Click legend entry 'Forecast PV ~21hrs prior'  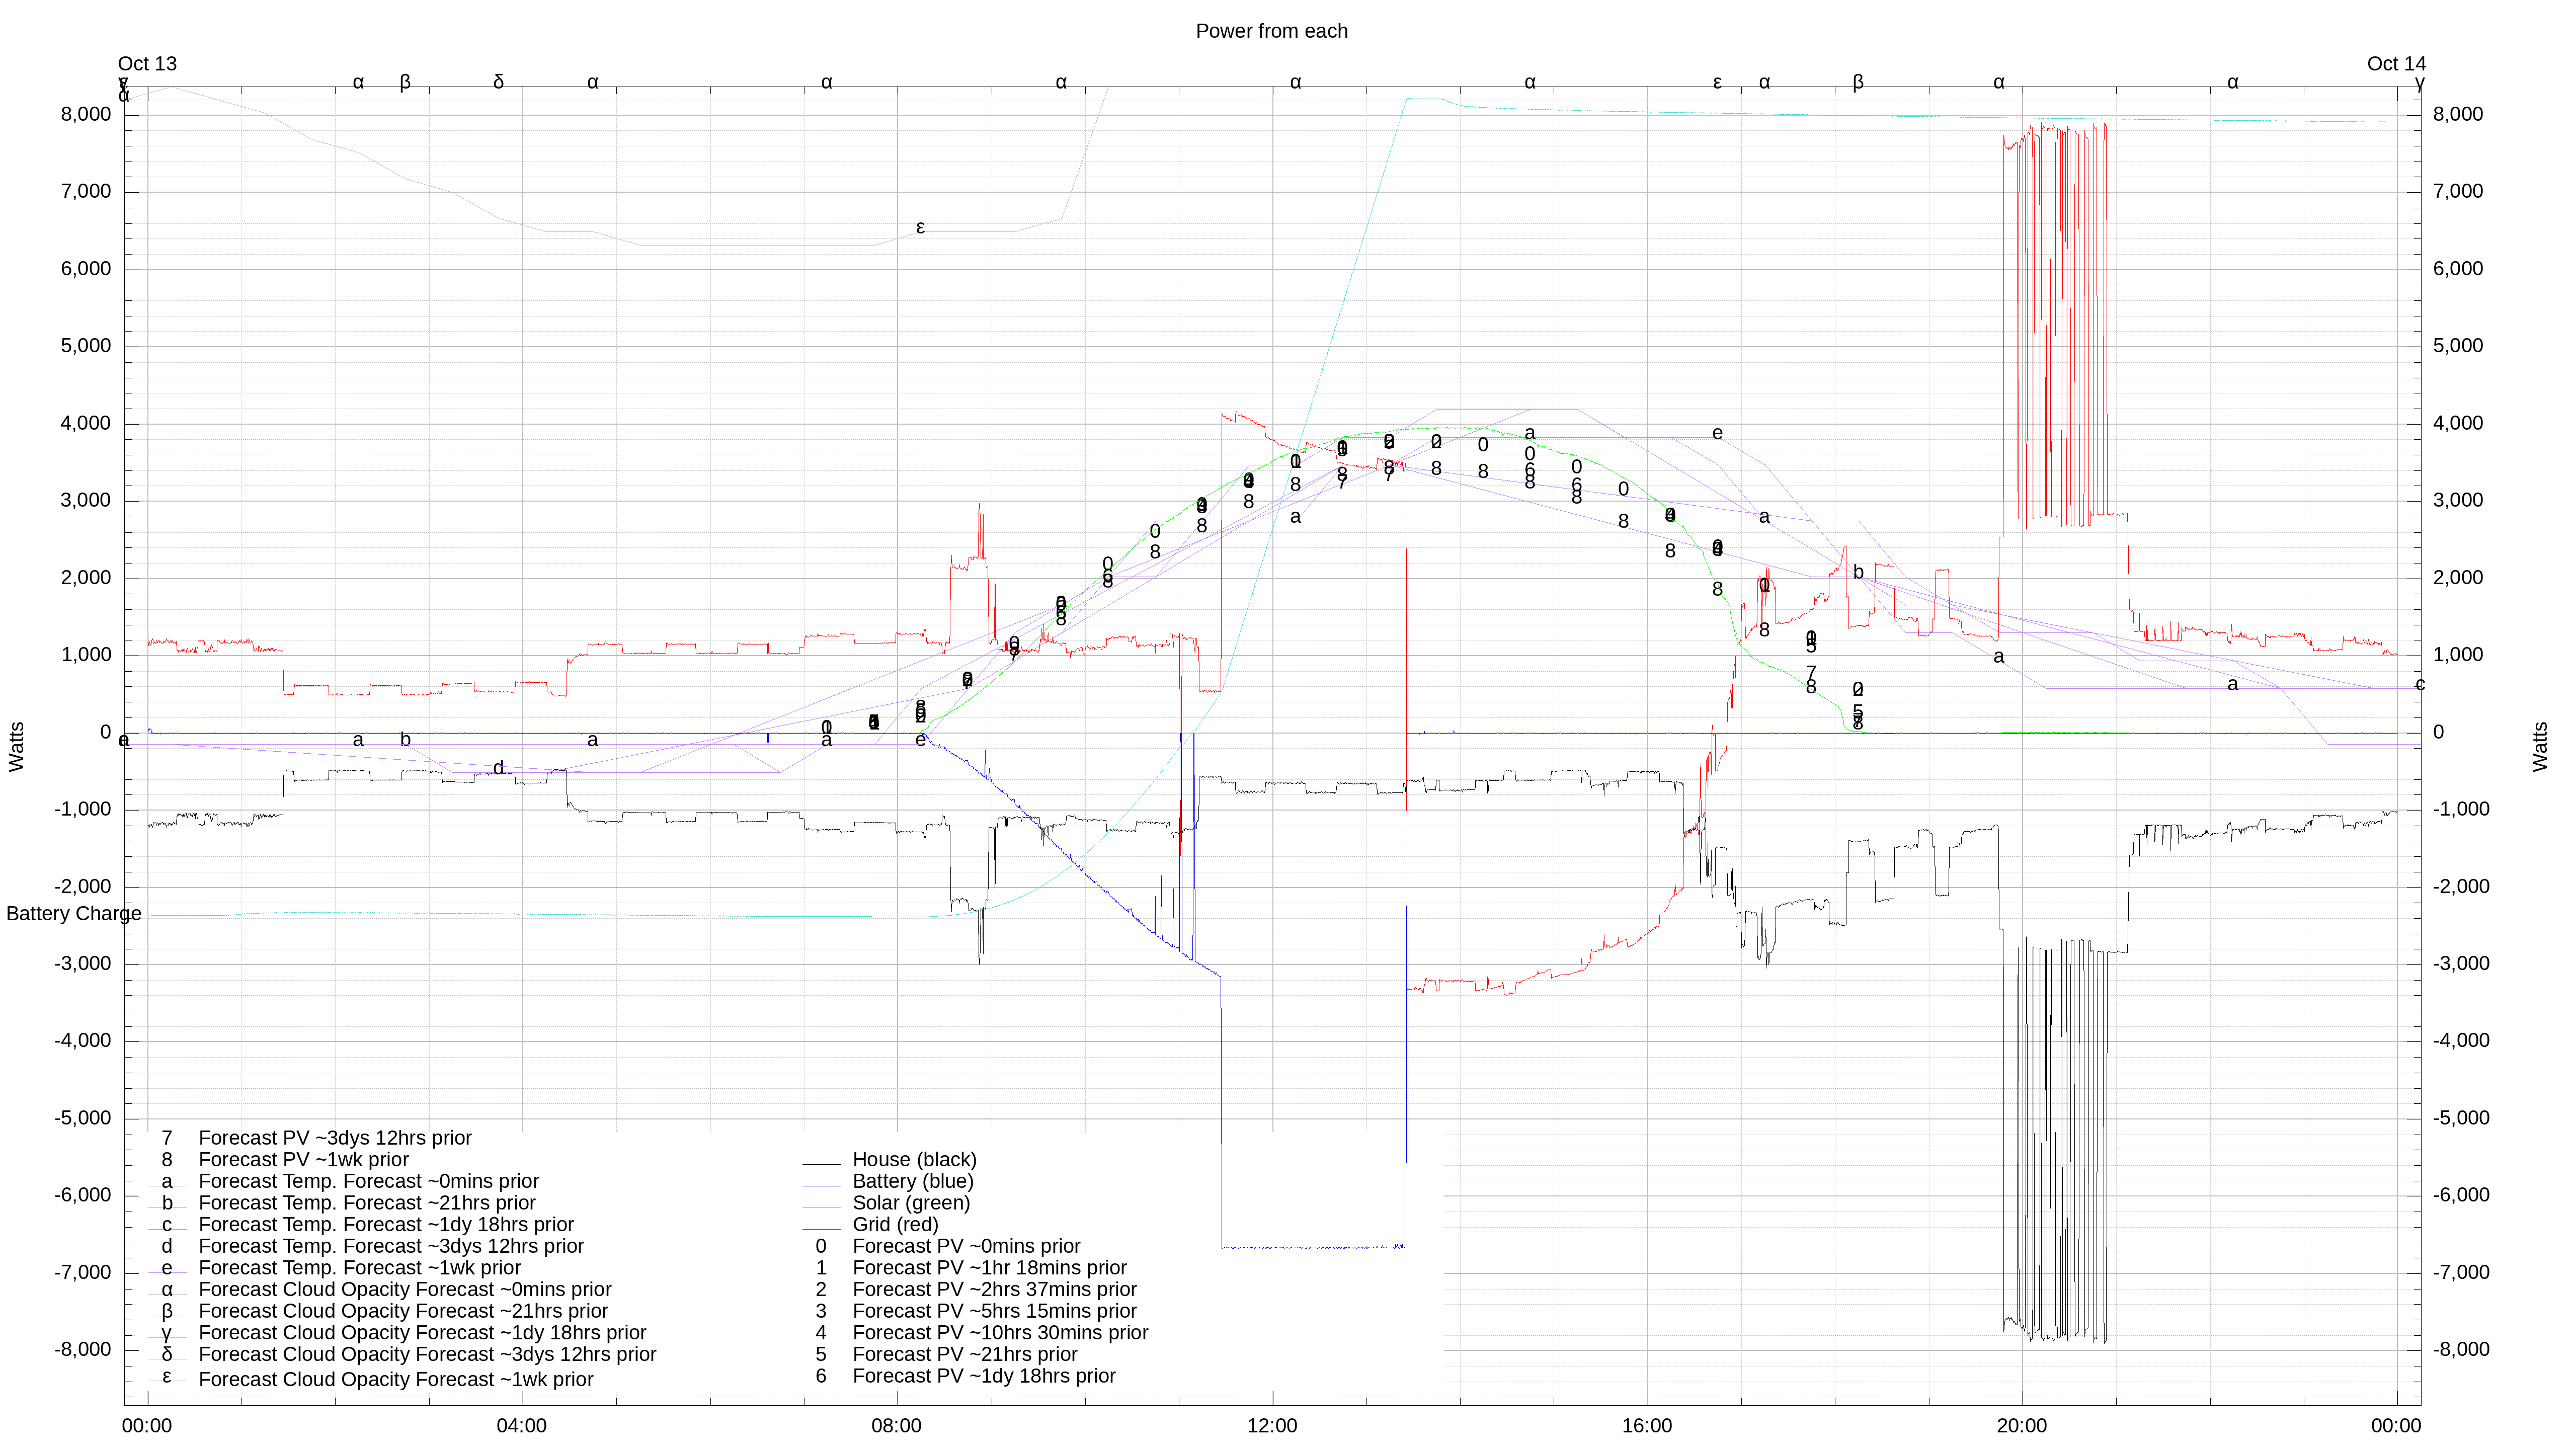coord(965,1354)
